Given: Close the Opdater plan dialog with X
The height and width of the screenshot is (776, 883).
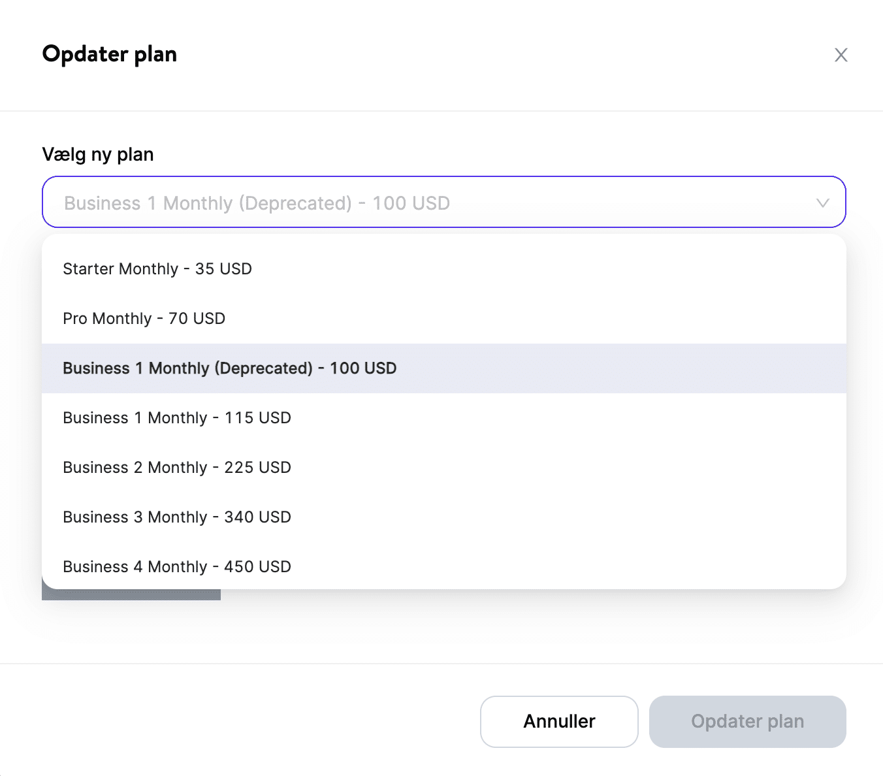Looking at the screenshot, I should [841, 55].
